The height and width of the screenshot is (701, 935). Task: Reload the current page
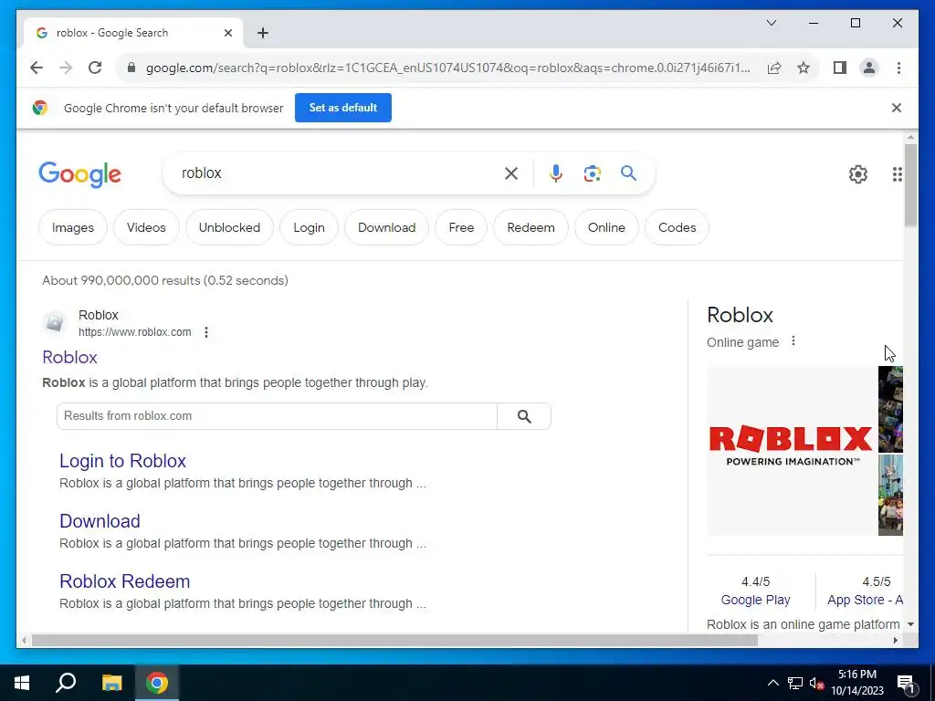tap(95, 68)
